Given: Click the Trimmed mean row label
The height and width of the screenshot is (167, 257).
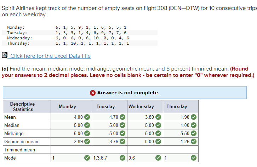Looking at the screenshot, I should (20, 150).
